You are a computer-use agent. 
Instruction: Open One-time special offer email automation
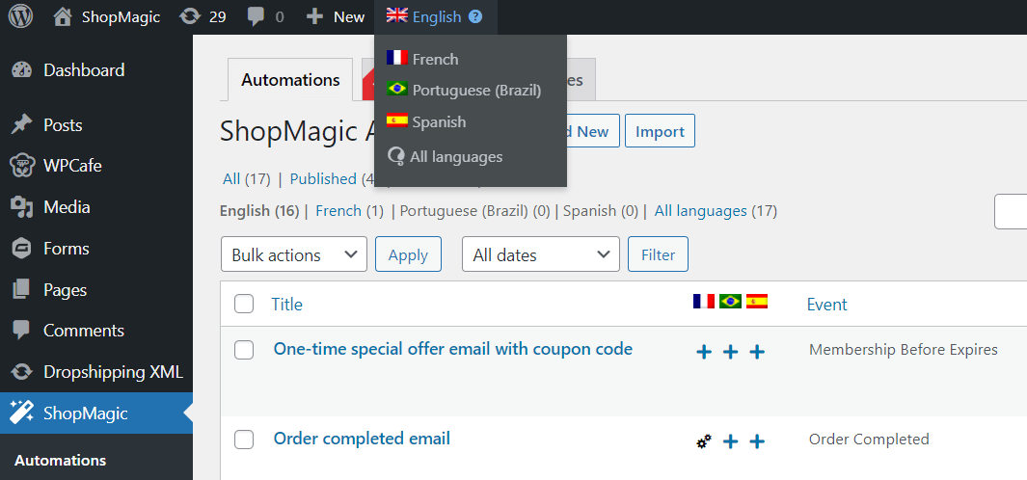(x=452, y=349)
